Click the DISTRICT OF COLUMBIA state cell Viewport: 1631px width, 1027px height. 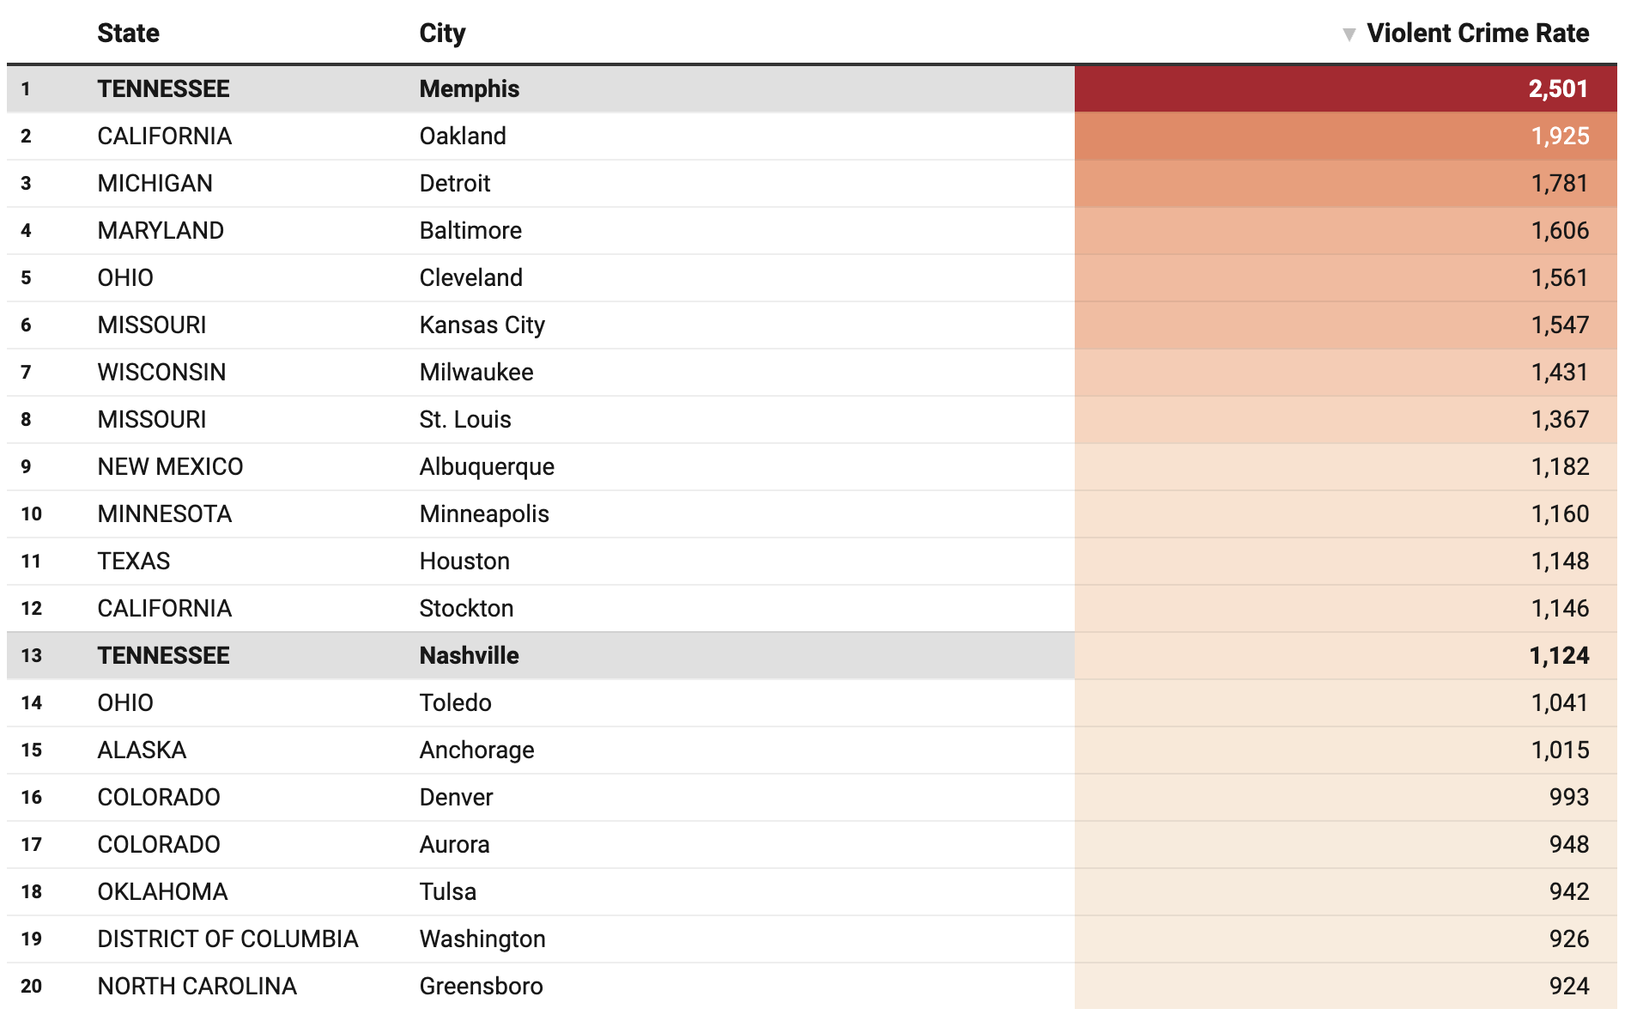click(x=227, y=939)
